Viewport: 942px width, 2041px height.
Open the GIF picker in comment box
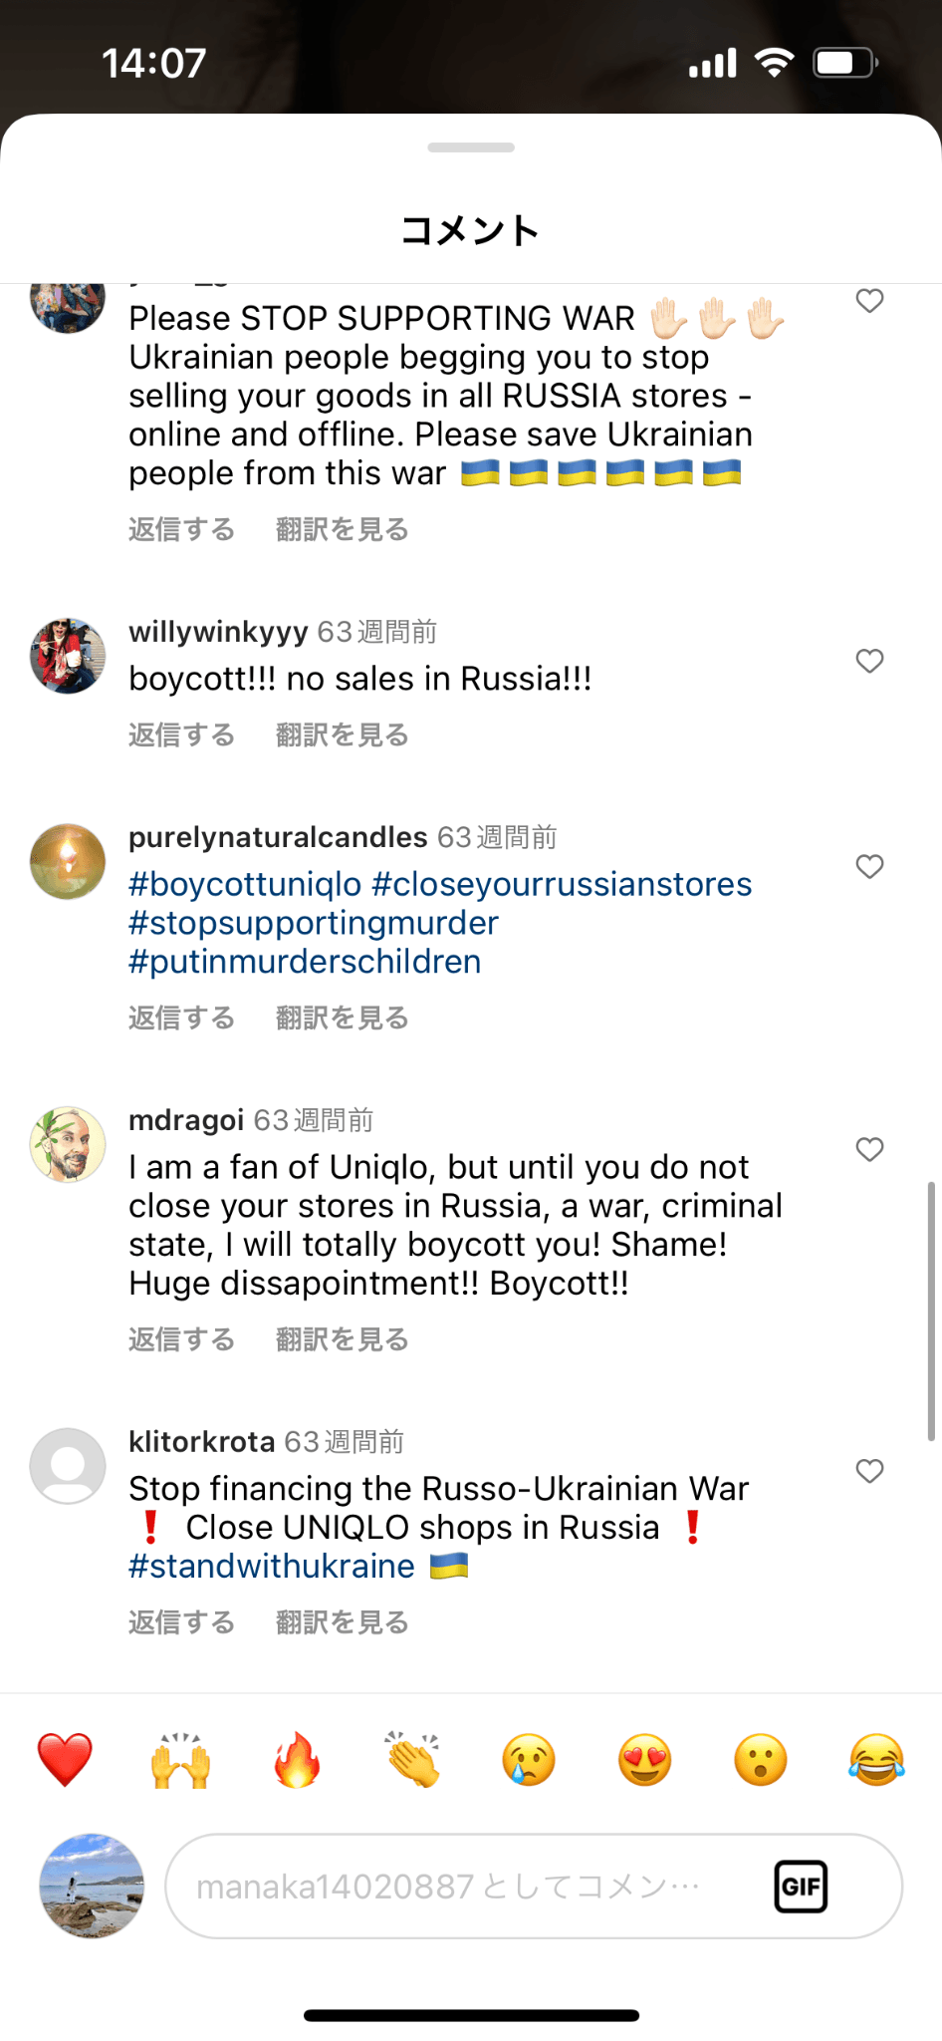click(x=801, y=1887)
